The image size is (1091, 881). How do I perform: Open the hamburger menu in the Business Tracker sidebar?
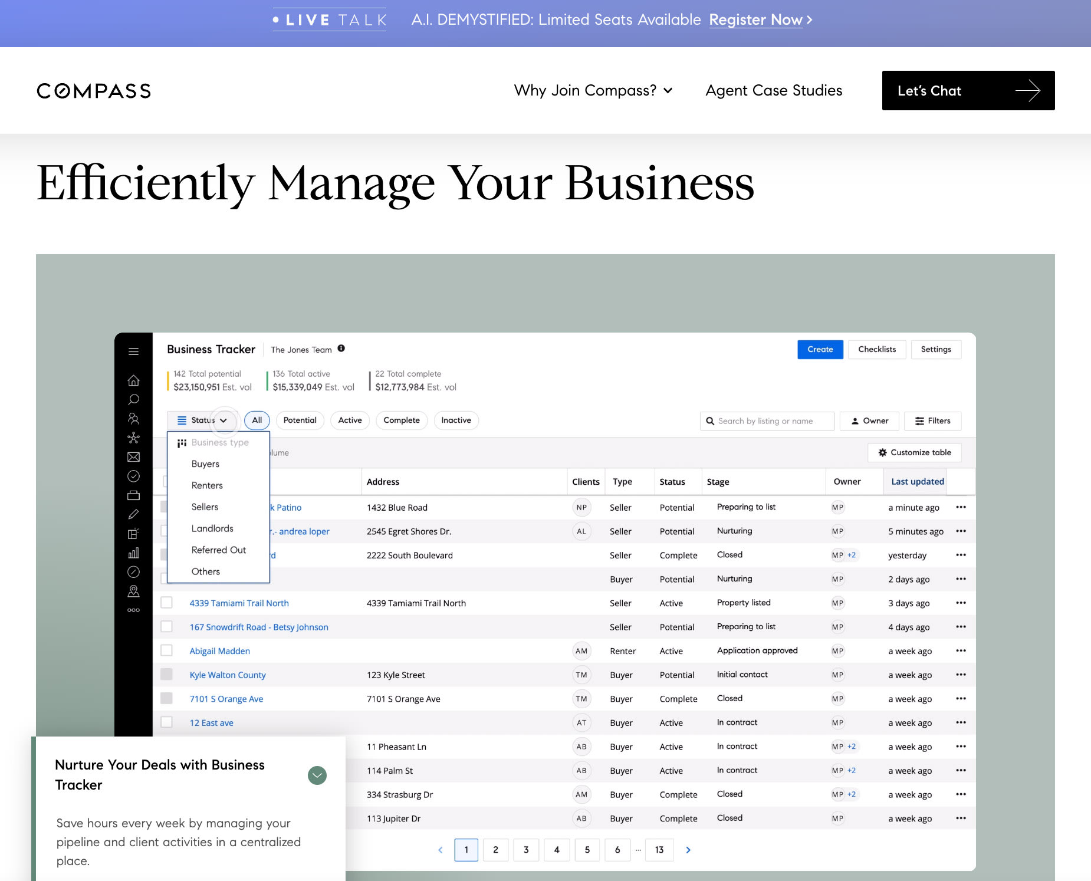[134, 351]
